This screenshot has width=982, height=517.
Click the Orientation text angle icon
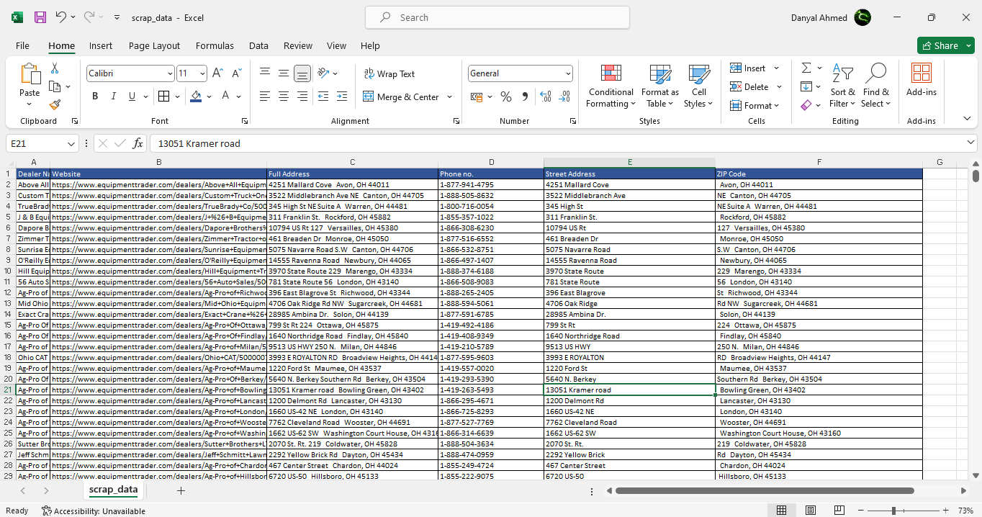click(x=323, y=73)
